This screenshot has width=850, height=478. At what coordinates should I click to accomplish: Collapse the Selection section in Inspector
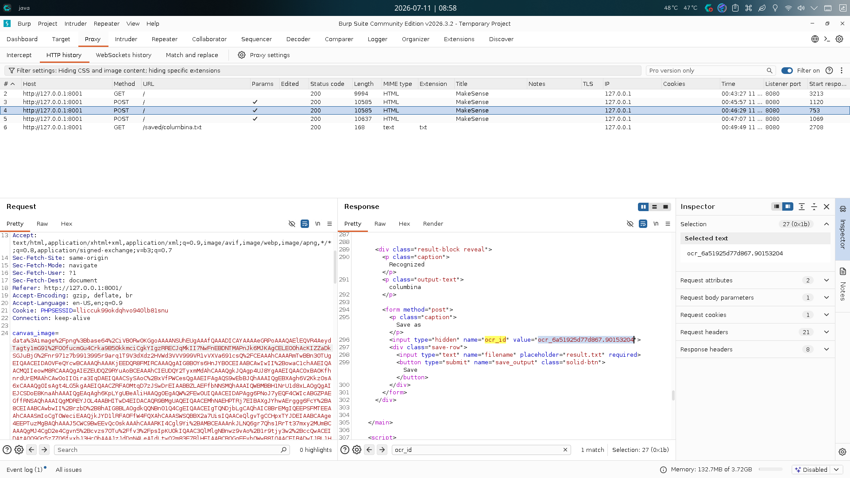tap(827, 224)
